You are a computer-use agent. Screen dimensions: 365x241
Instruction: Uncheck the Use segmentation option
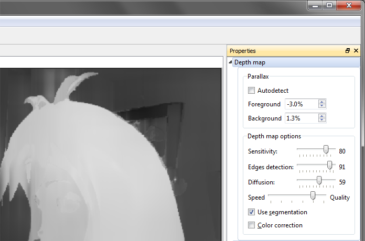(x=251, y=212)
